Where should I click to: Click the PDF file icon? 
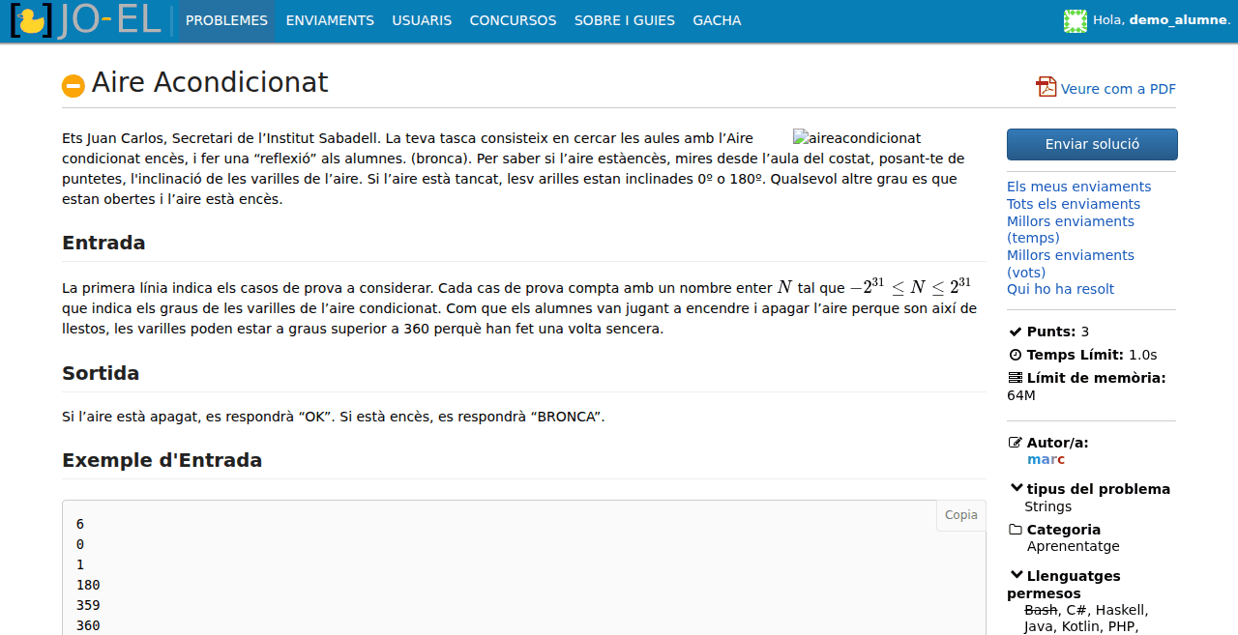click(1046, 87)
